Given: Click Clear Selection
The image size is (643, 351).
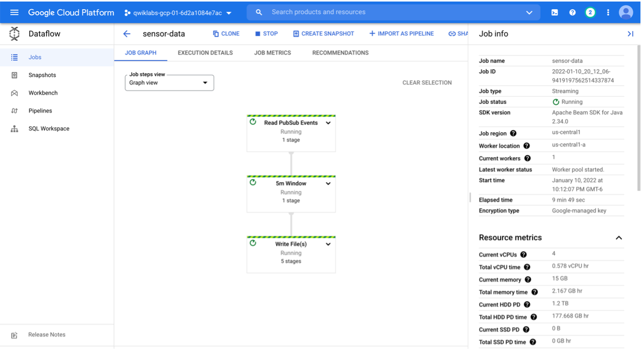Looking at the screenshot, I should click(427, 83).
